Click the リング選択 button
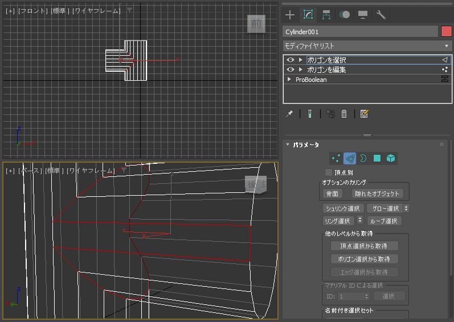Image resolution: width=454 pixels, height=322 pixels. 338,221
